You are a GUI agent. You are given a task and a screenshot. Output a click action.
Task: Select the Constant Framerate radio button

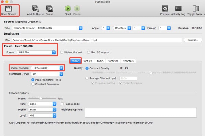(x=33, y=84)
